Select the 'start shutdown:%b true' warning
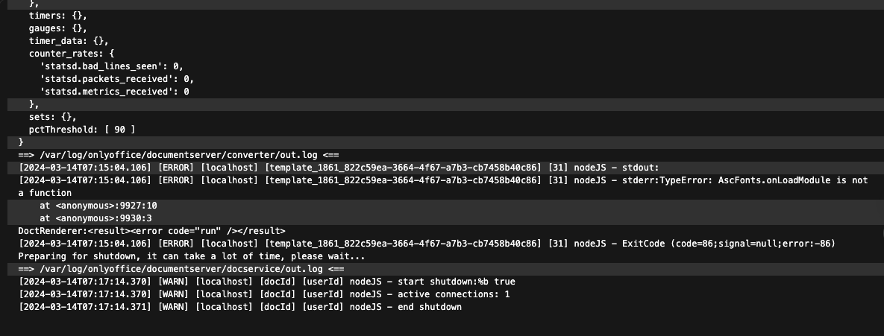Image resolution: width=884 pixels, height=336 pixels. [x=266, y=282]
